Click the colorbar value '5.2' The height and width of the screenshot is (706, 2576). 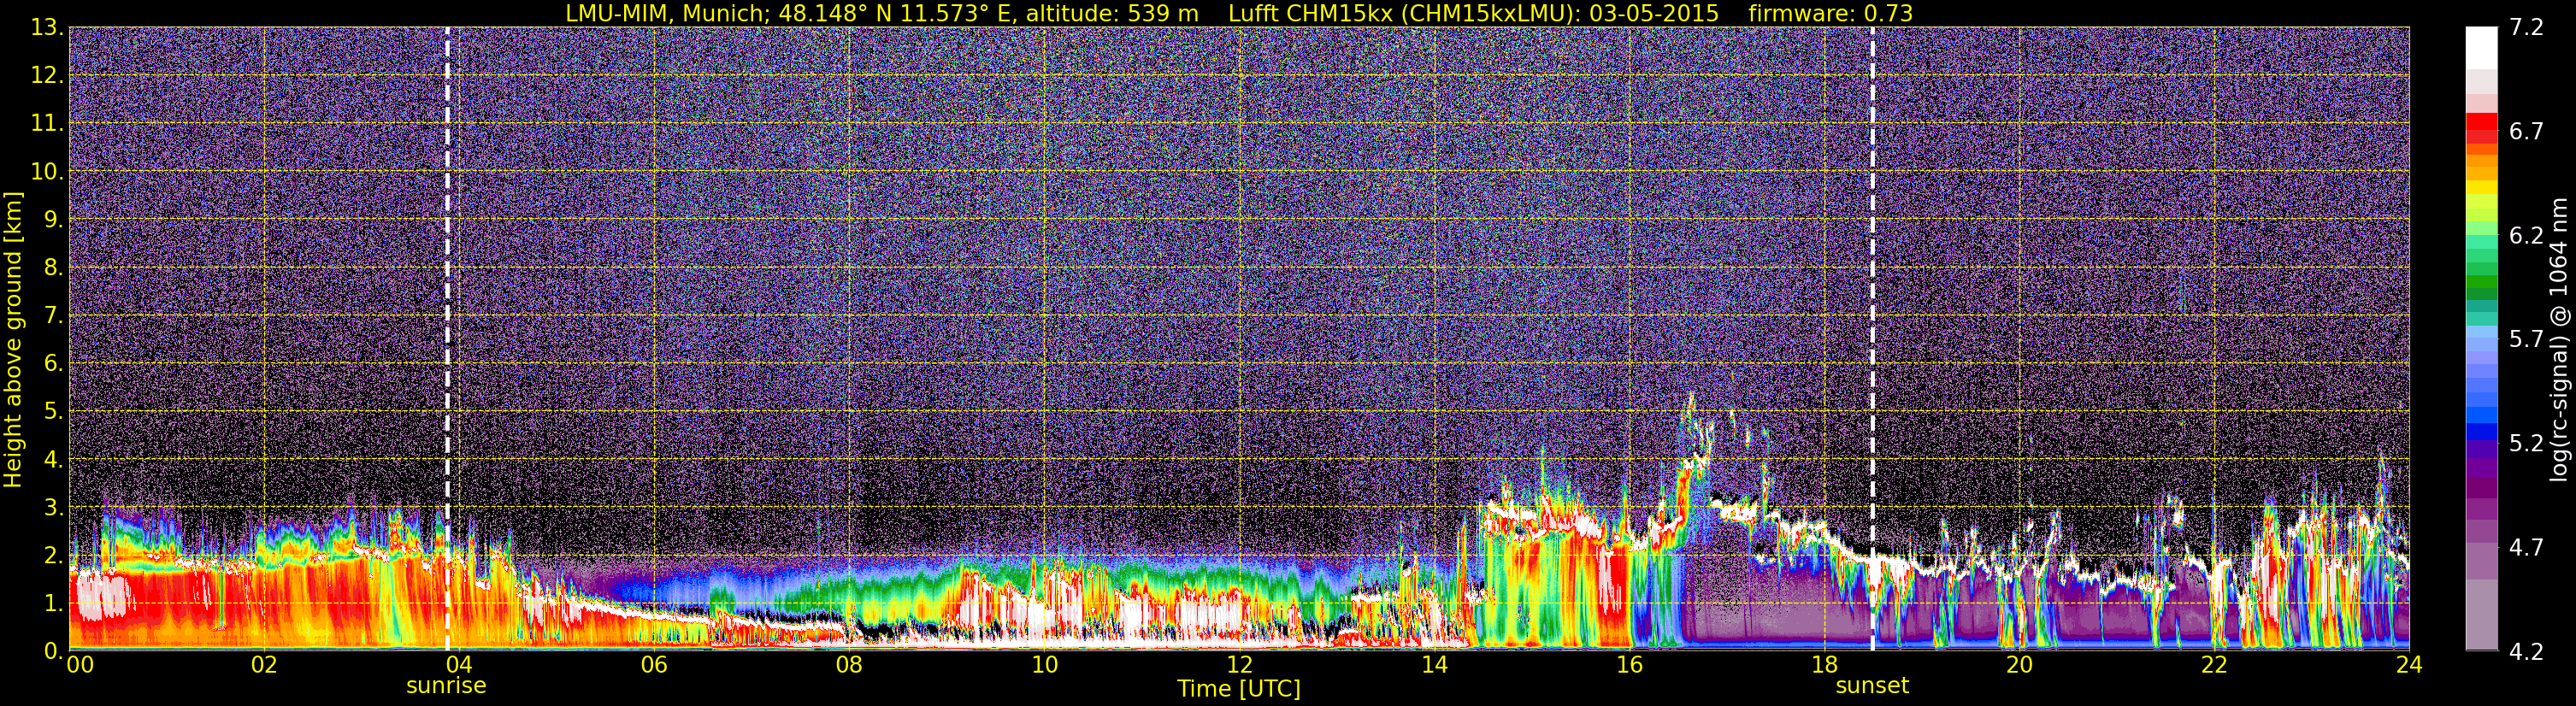pyautogui.click(x=2526, y=443)
